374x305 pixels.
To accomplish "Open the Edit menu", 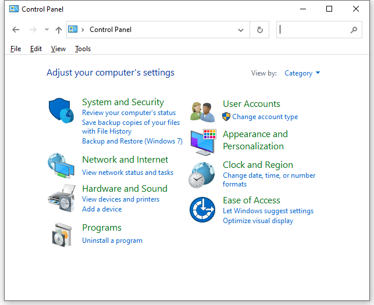I will pyautogui.click(x=36, y=49).
